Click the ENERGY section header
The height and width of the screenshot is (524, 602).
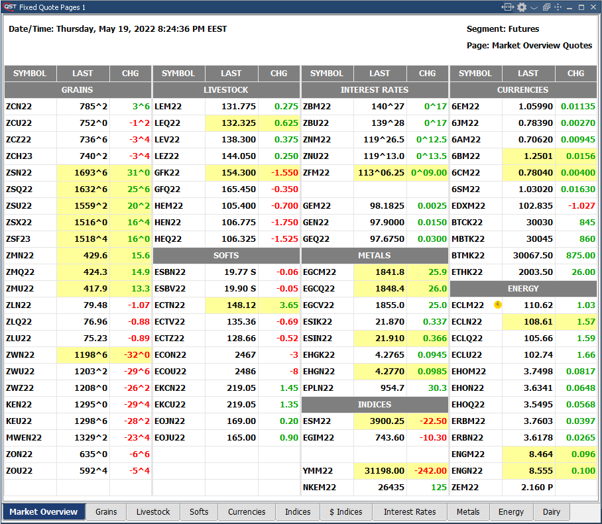pos(523,288)
